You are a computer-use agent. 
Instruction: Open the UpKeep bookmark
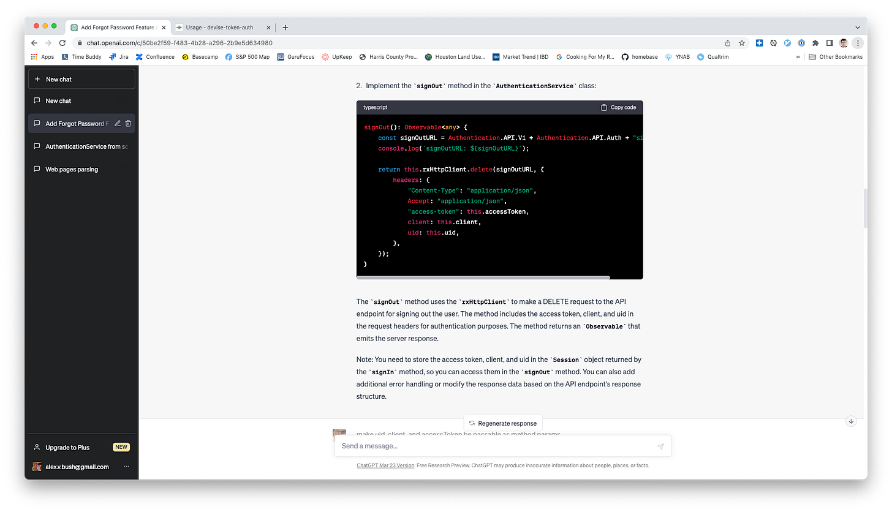click(337, 57)
